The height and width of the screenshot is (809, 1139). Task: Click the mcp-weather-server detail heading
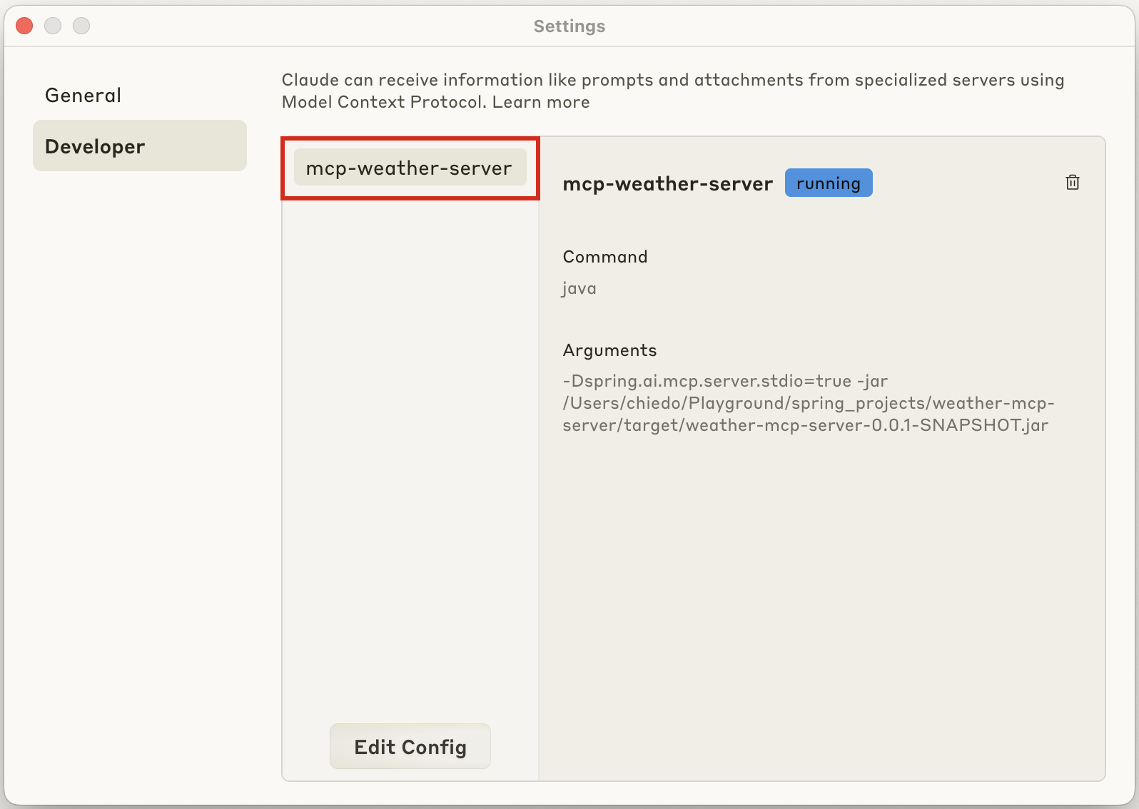(667, 184)
